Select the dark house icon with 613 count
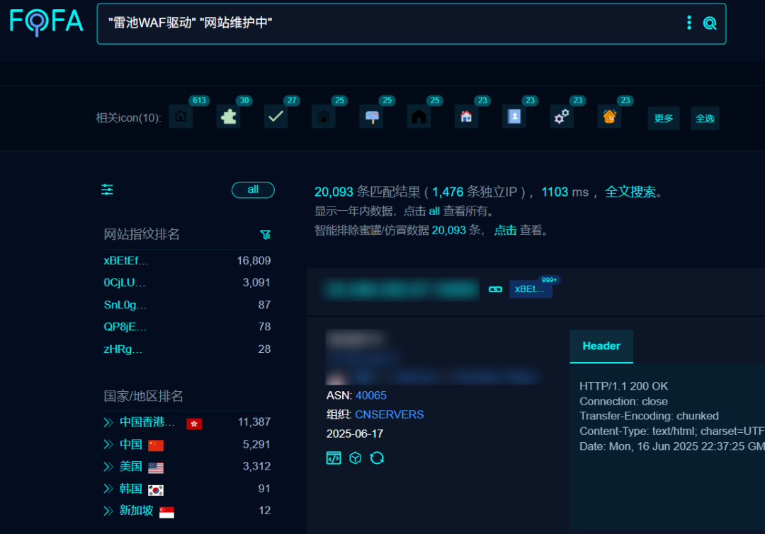The width and height of the screenshot is (765, 534). click(181, 117)
